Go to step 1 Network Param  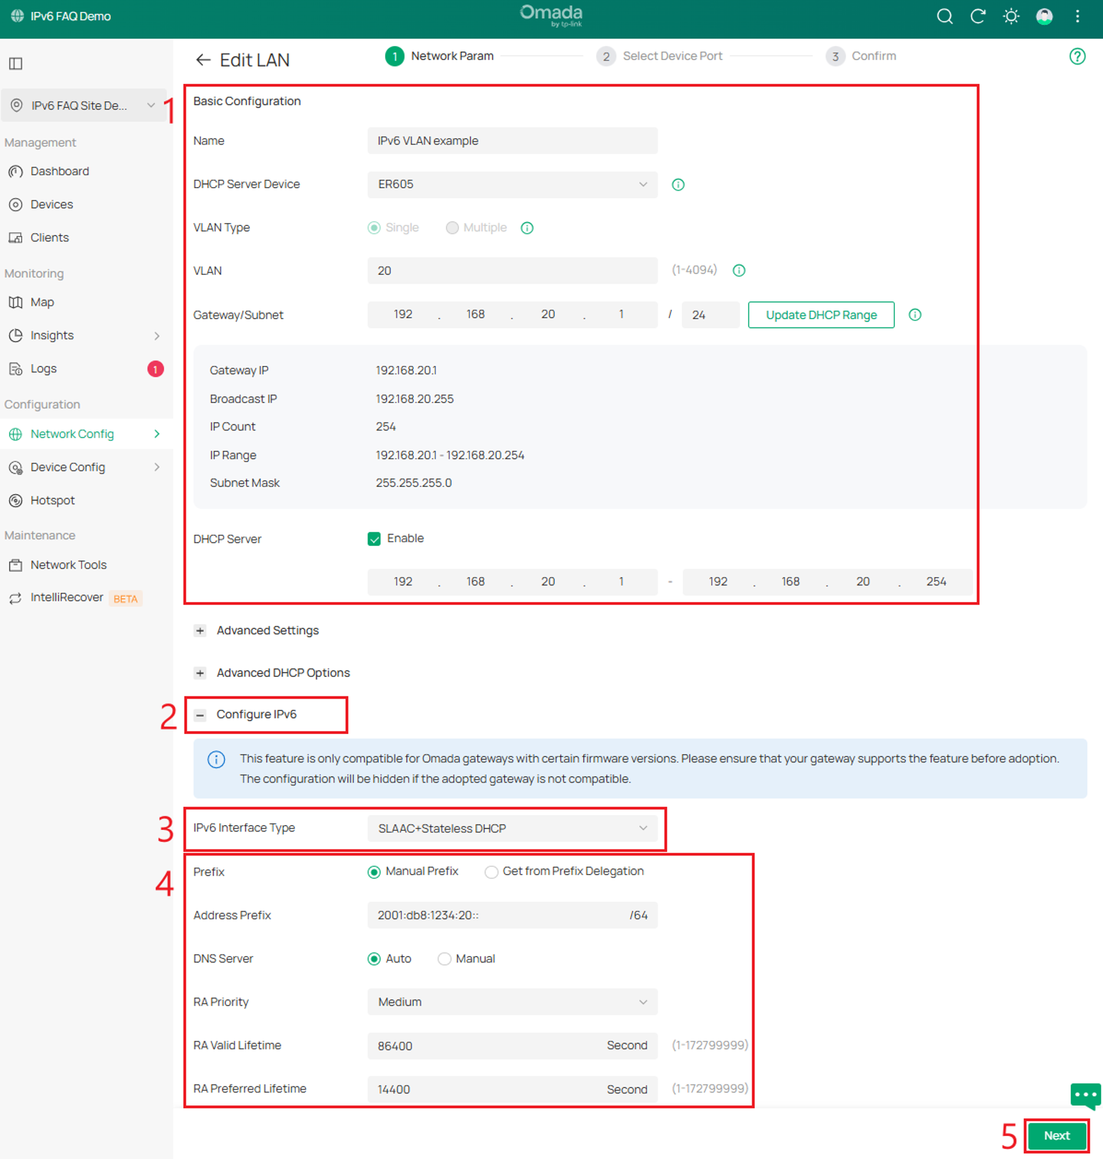[439, 57]
